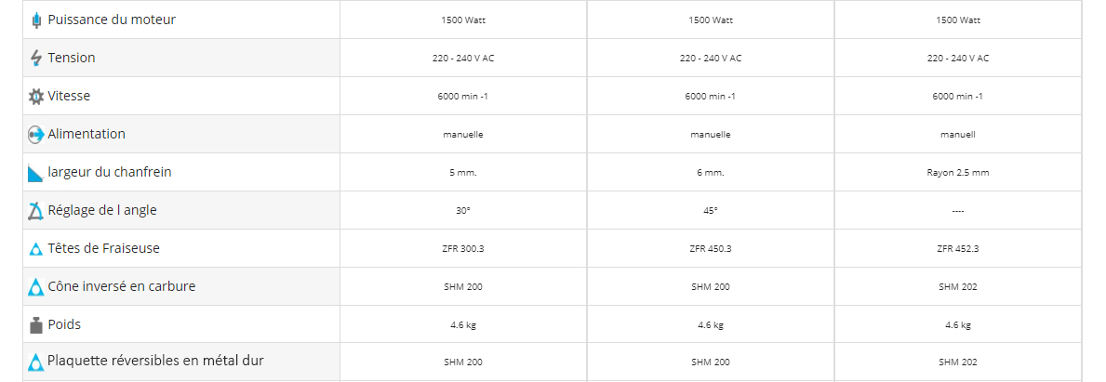Select the ZFR 450.3 cell
This screenshot has height=382, width=1106.
711,249
